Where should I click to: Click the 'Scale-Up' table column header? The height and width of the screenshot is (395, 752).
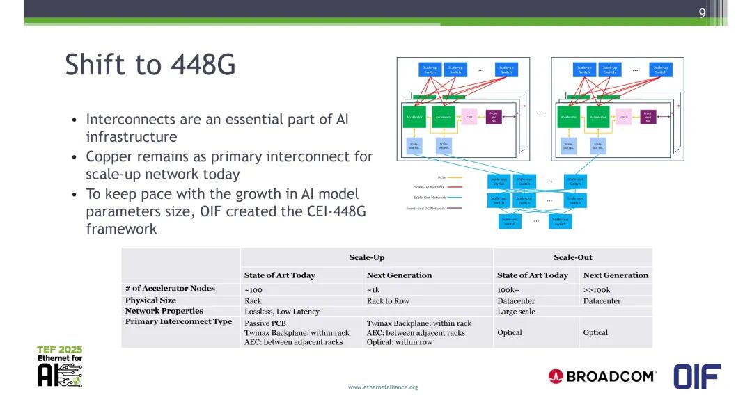[x=367, y=257]
